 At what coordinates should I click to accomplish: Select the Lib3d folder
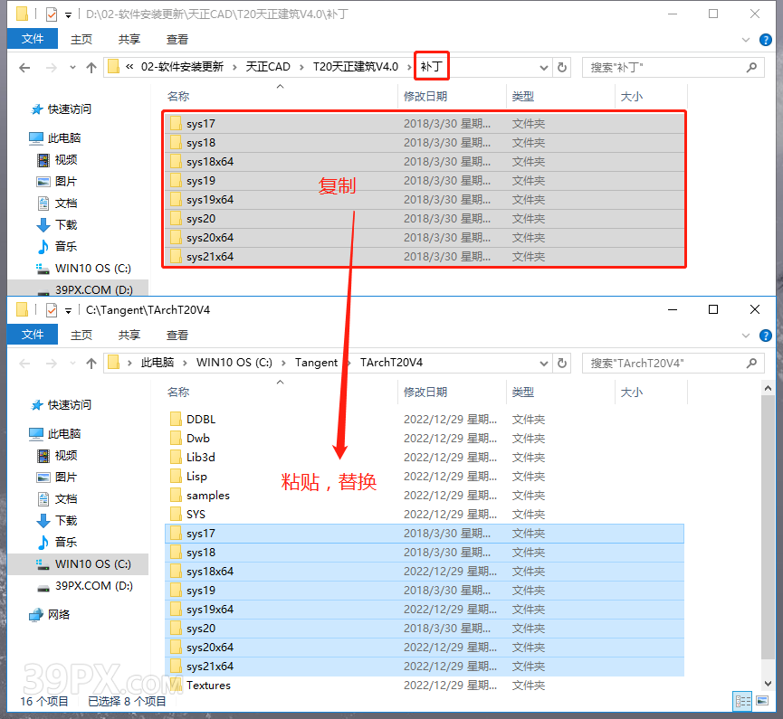(x=425, y=458)
